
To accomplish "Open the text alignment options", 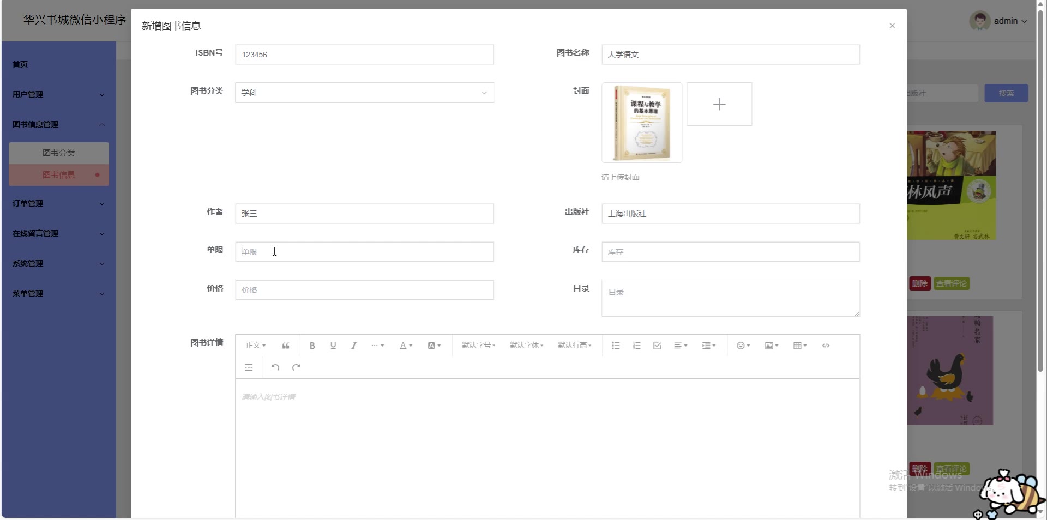I will pyautogui.click(x=681, y=346).
